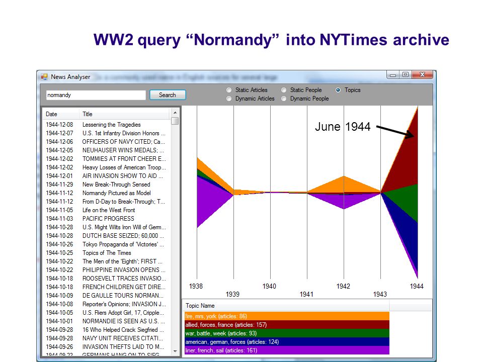
Task: Click the 1938 axis label
Action: coord(196,286)
